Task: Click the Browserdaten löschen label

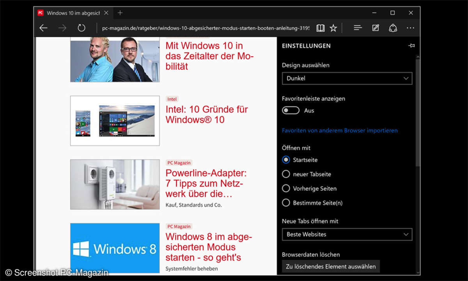Action: click(x=311, y=254)
